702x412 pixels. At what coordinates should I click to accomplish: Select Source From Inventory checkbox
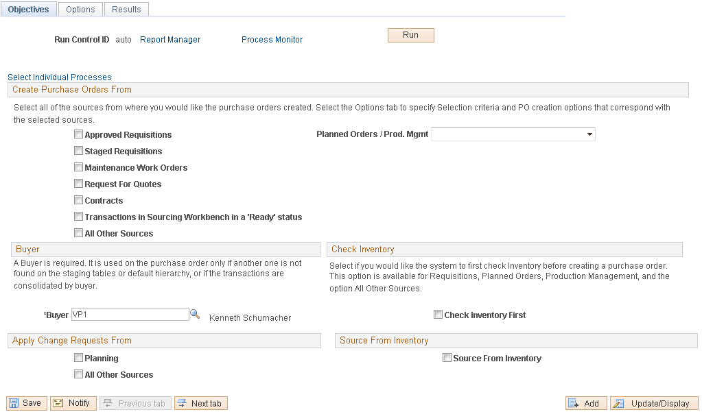[x=447, y=357]
